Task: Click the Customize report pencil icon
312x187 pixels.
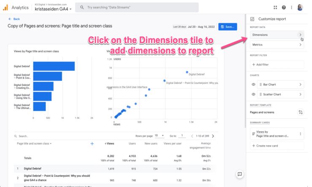Action: tap(252, 19)
